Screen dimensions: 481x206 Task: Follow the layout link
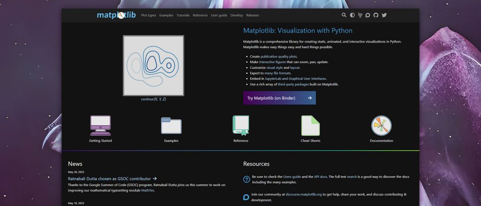[295, 67]
